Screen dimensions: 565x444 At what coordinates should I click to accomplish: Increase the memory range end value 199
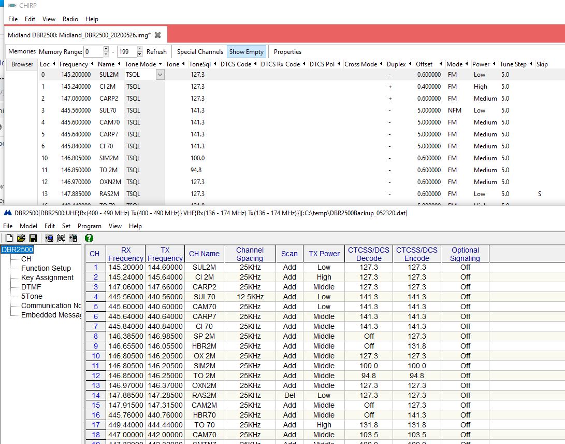pos(140,49)
